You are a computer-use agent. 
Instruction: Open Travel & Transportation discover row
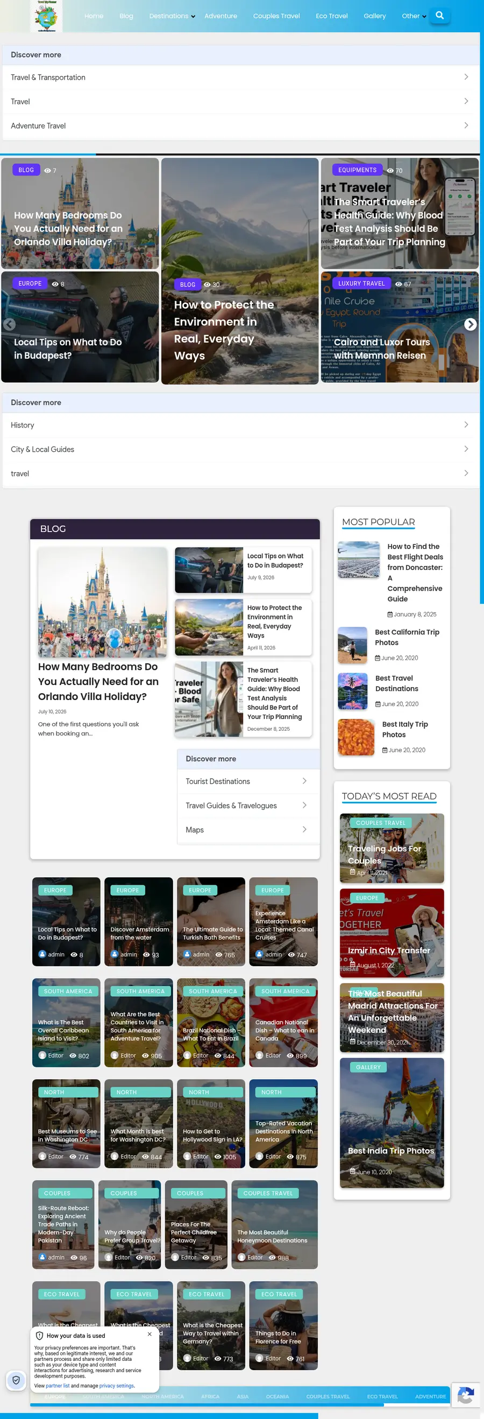[241, 77]
